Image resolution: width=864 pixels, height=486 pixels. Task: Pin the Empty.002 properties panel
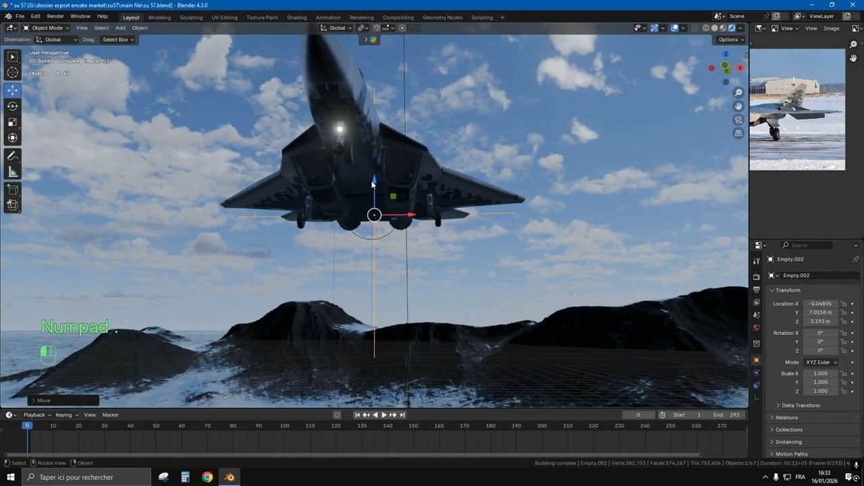click(856, 259)
